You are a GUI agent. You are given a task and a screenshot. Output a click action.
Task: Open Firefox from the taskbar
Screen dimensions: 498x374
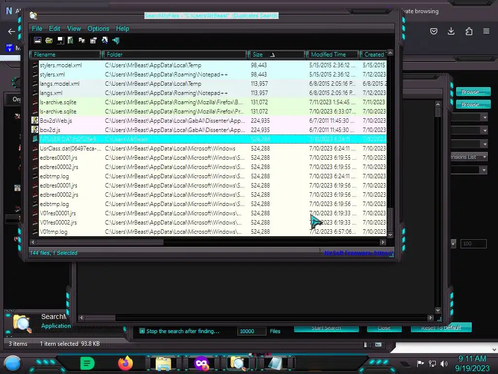click(x=125, y=363)
